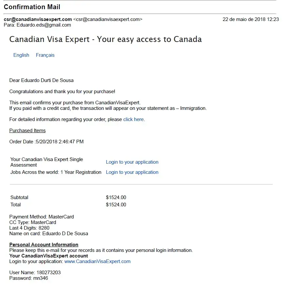
Task: Click the Personal Account Information heading
Action: pyautogui.click(x=44, y=245)
